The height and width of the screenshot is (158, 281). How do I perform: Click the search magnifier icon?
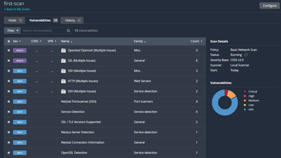[x=68, y=31]
